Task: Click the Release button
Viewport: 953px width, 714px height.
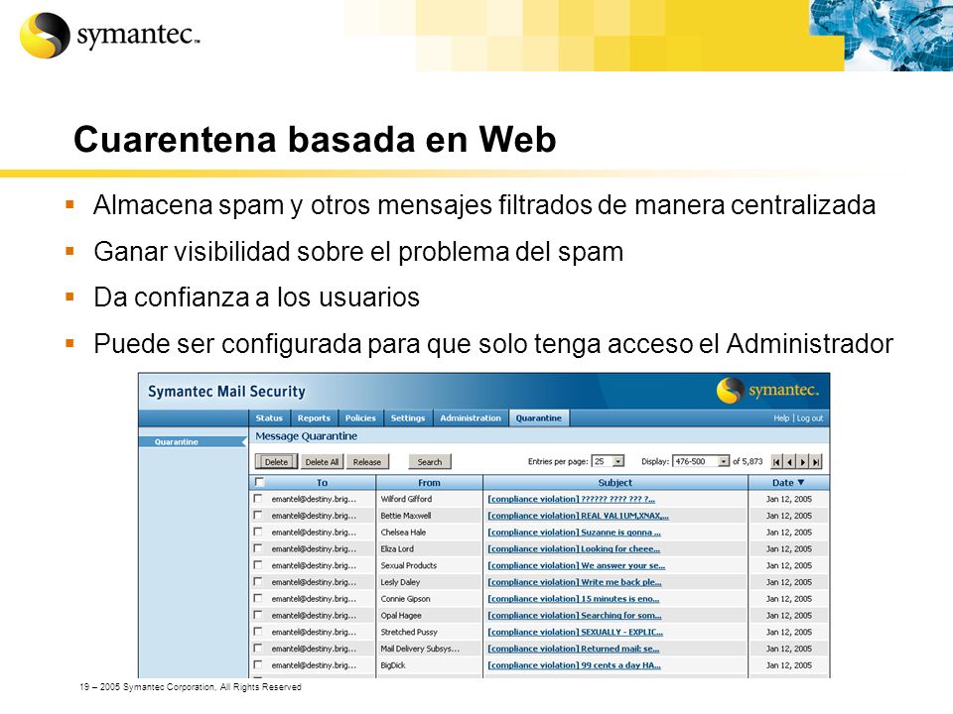Action: point(367,462)
